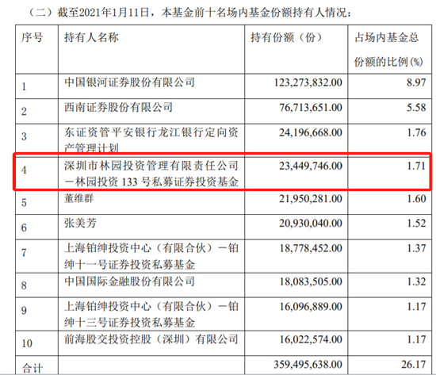Click the value 16,096,889.00

click(x=311, y=307)
